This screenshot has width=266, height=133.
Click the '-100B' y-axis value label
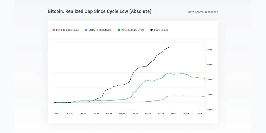click(x=210, y=110)
